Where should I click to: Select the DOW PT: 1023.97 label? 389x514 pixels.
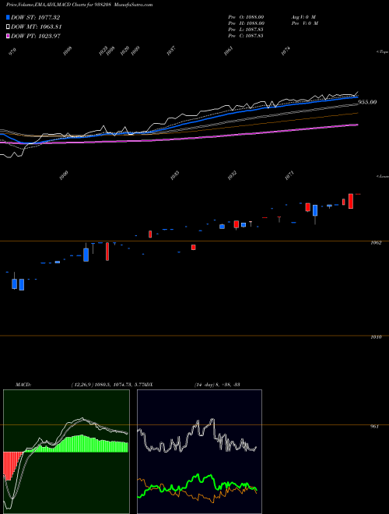pos(36,36)
